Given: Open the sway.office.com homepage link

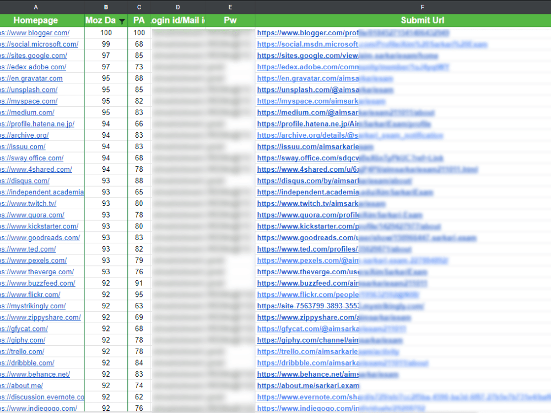Looking at the screenshot, I should pyautogui.click(x=31, y=158).
